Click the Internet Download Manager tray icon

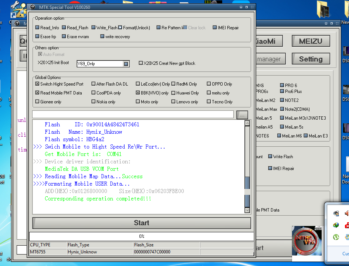[x=336, y=225]
